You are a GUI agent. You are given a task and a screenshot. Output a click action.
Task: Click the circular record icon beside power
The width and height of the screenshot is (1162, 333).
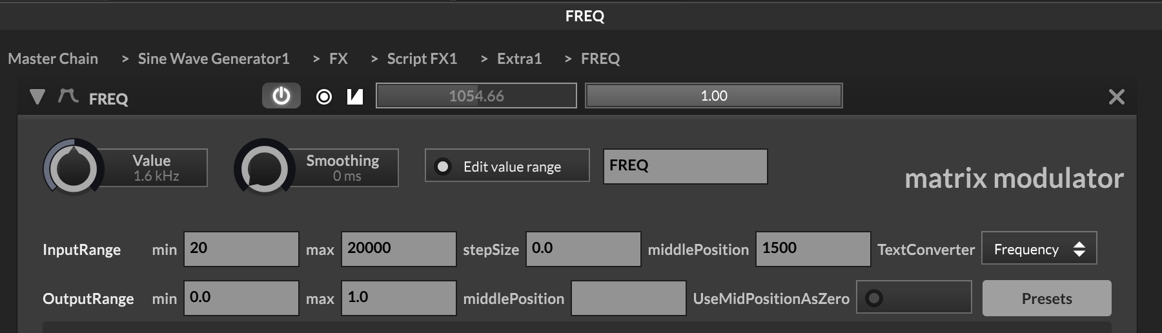point(324,97)
